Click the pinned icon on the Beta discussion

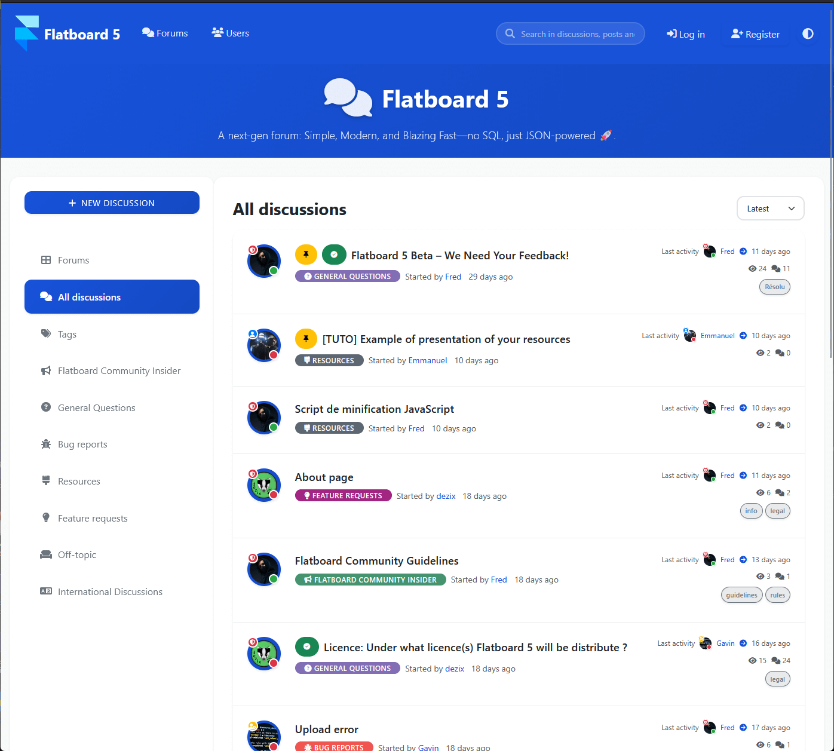(306, 254)
